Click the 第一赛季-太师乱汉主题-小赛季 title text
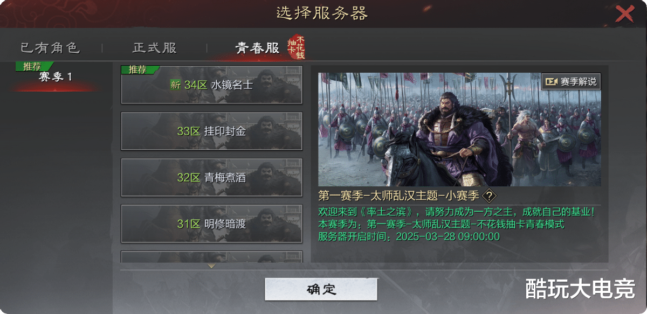Viewport: 647px width, 314px height. pos(398,196)
